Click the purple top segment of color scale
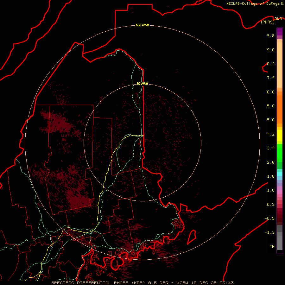Screen dimensions: 285x285 tap(280, 32)
